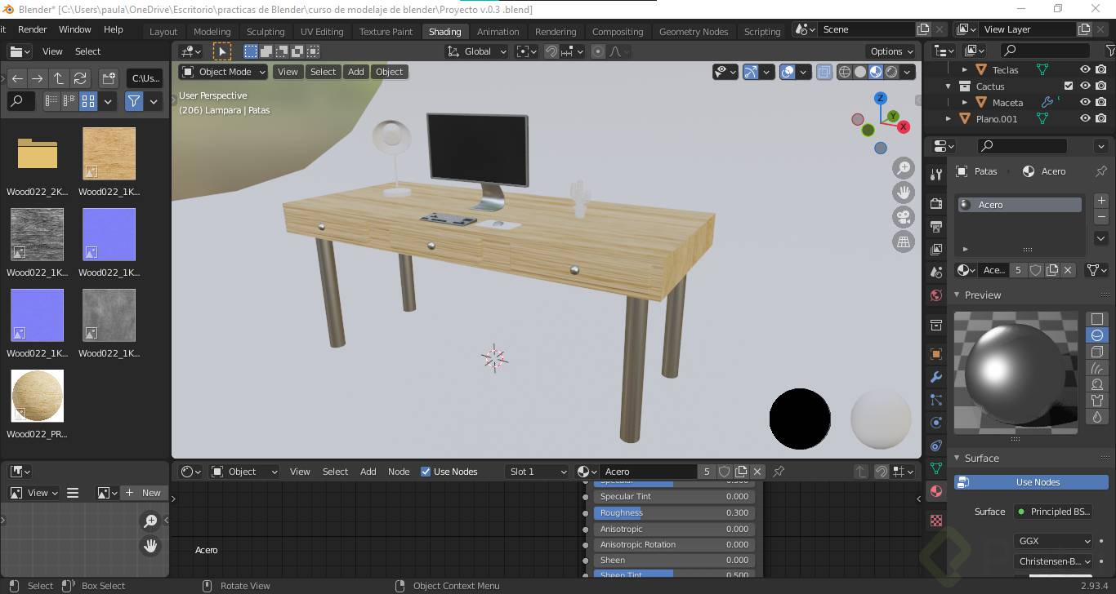The image size is (1116, 594).
Task: Create a new folder in file browser
Action: [109, 78]
